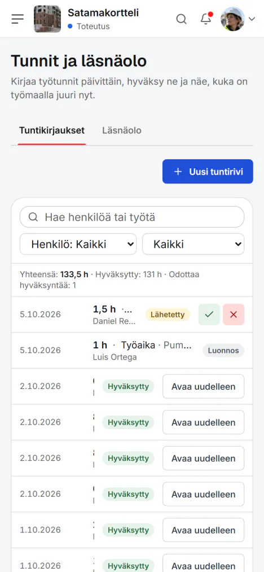
Task: Open the Luis Ortega 1 h Työaika entry
Action: pyautogui.click(x=132, y=351)
